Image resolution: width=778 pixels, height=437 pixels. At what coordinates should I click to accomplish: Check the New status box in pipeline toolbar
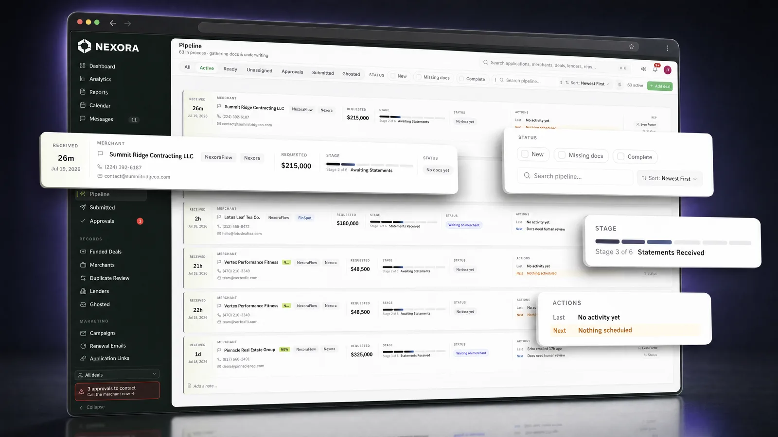coord(393,76)
